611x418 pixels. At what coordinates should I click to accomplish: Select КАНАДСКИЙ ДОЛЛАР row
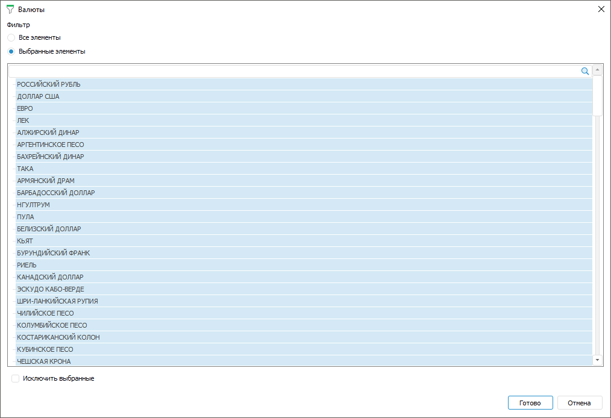51,277
